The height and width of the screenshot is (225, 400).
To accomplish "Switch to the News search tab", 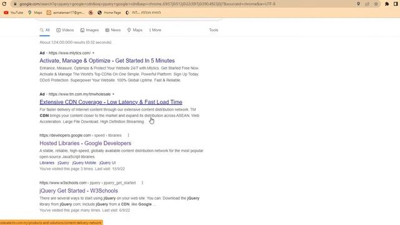I will 113,30.
